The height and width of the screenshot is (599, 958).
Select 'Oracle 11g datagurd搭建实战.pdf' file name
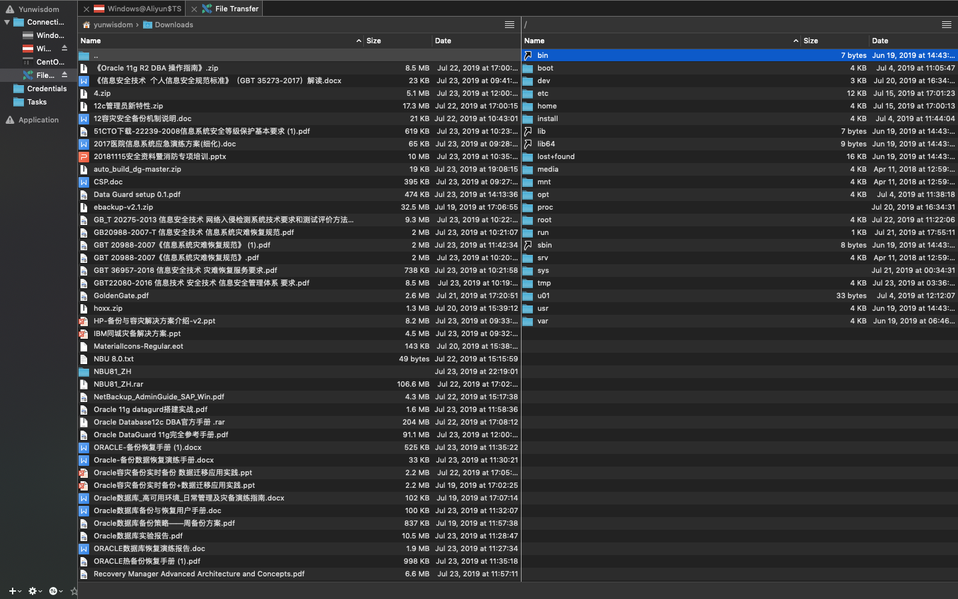pos(150,409)
